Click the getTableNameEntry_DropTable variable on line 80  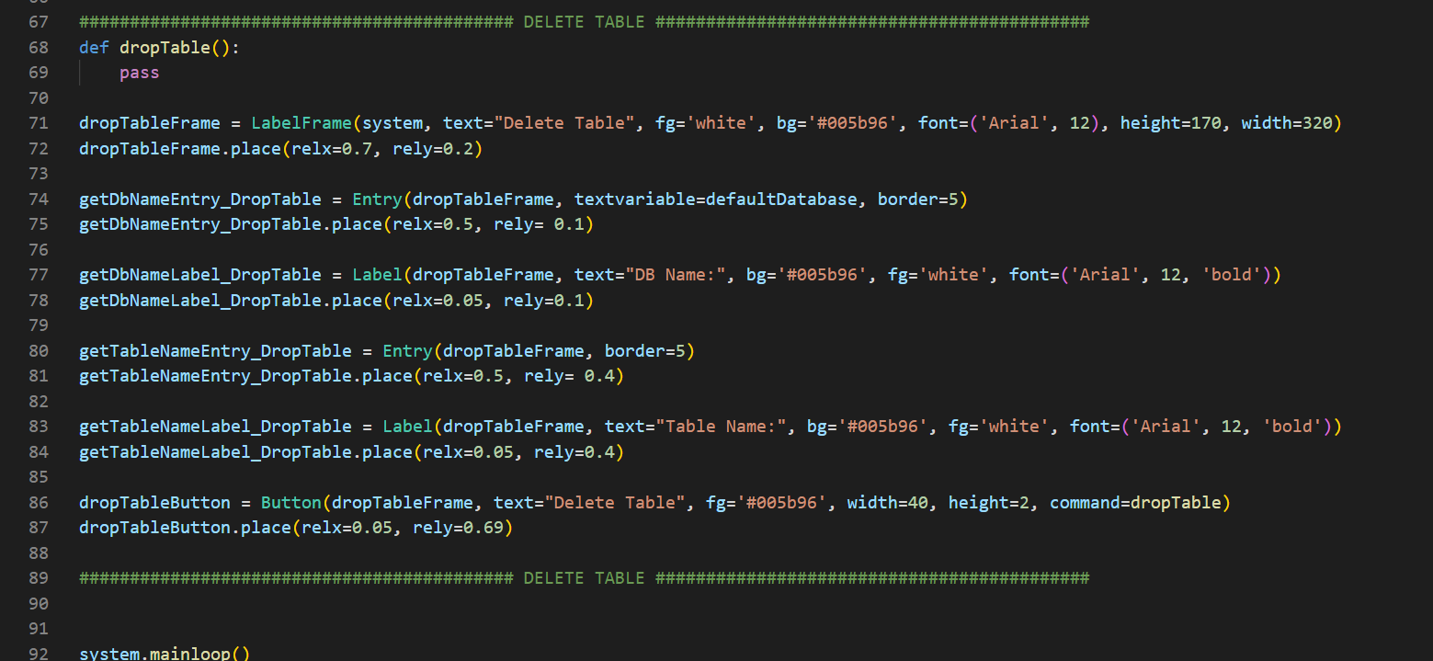click(x=215, y=350)
